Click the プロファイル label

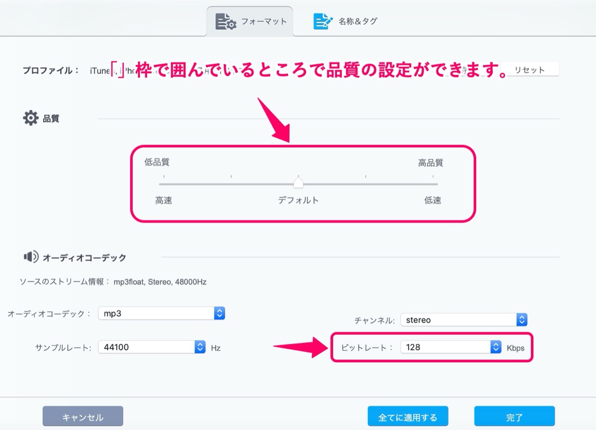point(51,70)
